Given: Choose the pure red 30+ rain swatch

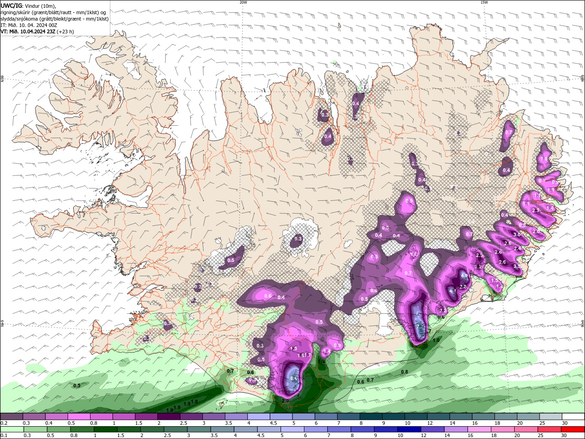Looking at the screenshot, I should [573, 429].
